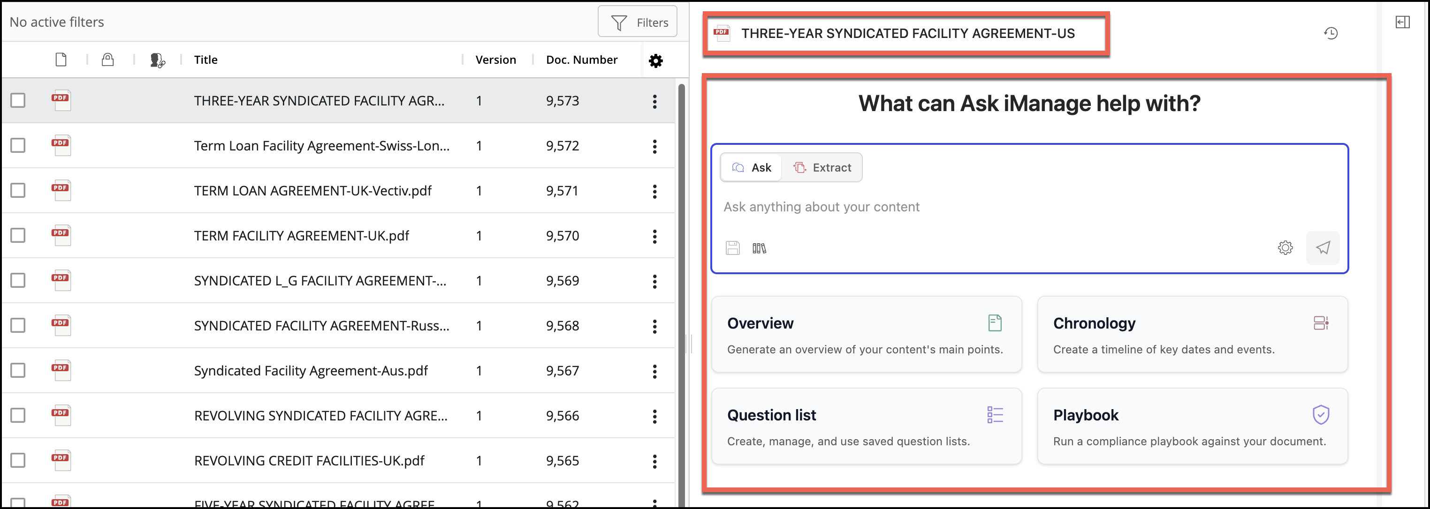The image size is (1430, 509).
Task: Sort by Doc. Number column header
Action: [581, 60]
